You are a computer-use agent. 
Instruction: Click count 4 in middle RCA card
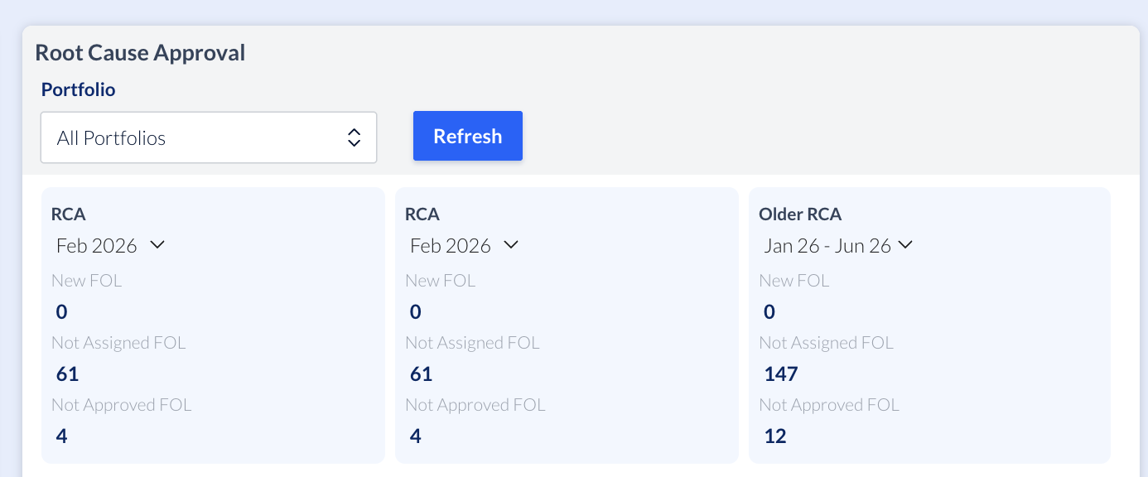pos(416,436)
